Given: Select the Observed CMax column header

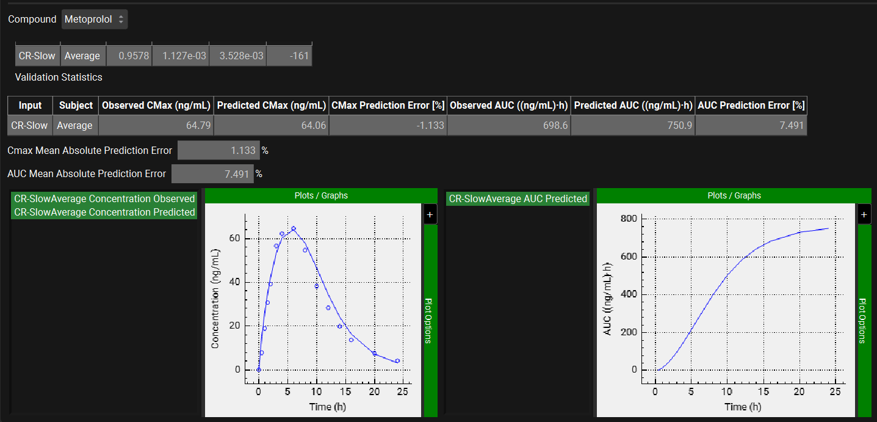Looking at the screenshot, I should coord(156,106).
